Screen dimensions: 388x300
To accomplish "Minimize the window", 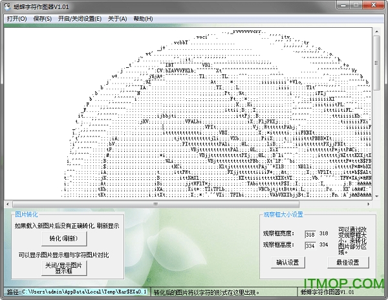I will pyautogui.click(x=343, y=5).
